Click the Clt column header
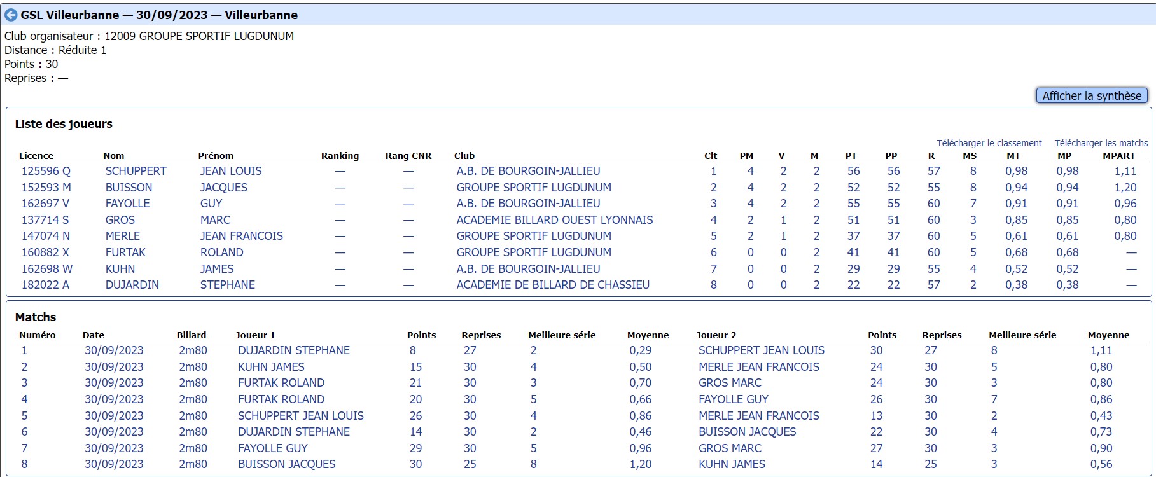Image resolution: width=1156 pixels, height=477 pixels. pos(711,156)
